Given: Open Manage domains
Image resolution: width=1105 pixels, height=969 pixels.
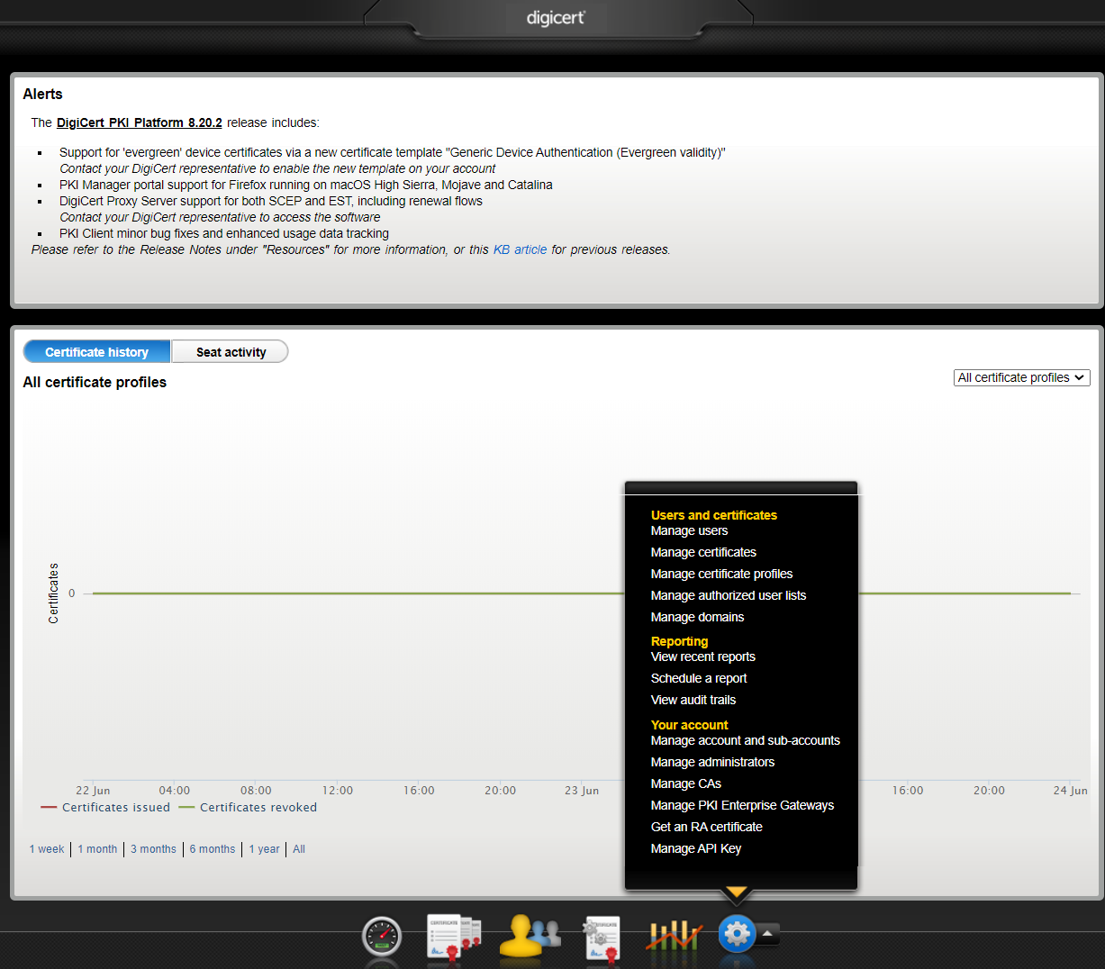Looking at the screenshot, I should (697, 617).
